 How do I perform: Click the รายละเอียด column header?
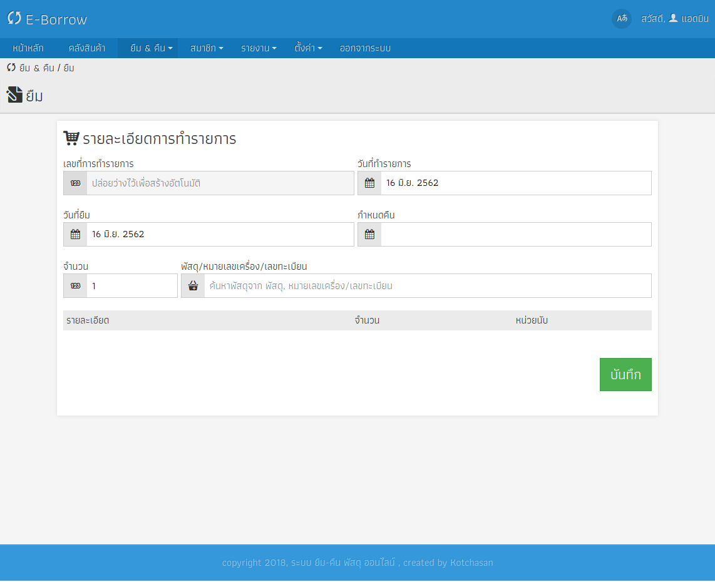pyautogui.click(x=88, y=320)
